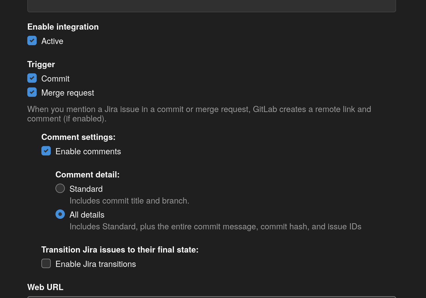Toggle the Merge request trigger checkbox
Screen dimensions: 426x298
tap(32, 92)
